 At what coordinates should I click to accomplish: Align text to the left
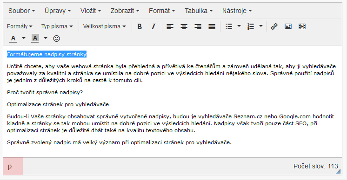[x=170, y=26]
